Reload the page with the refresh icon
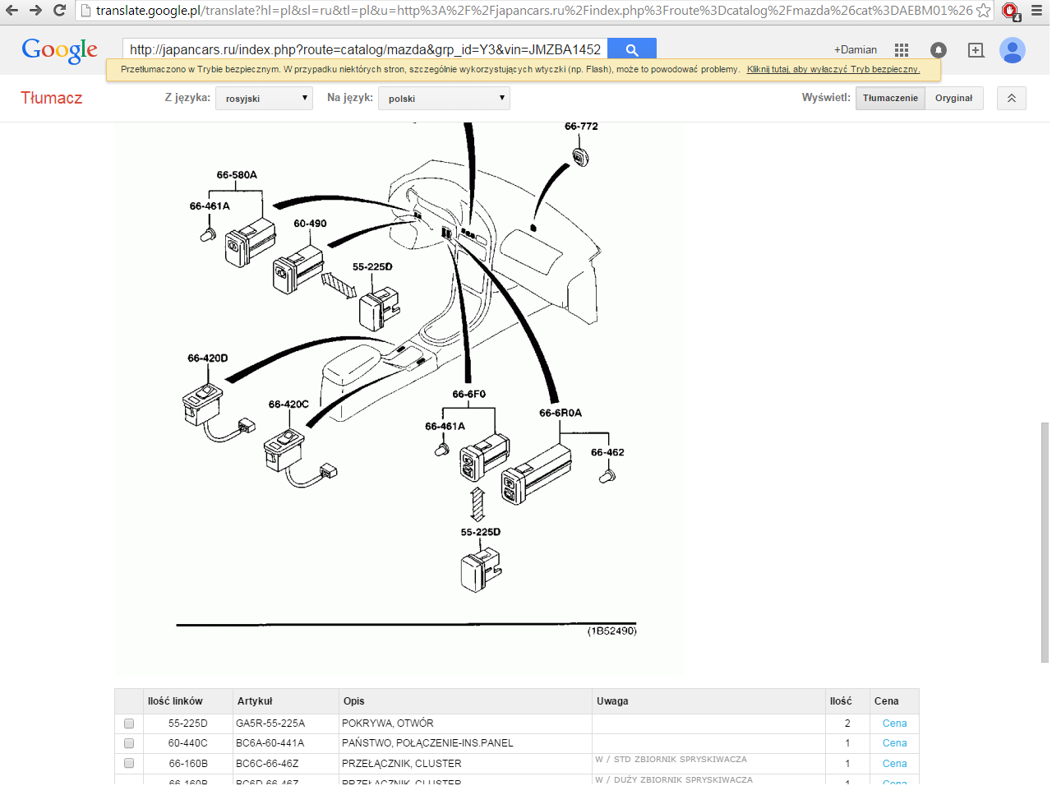The width and height of the screenshot is (1052, 809). click(59, 11)
